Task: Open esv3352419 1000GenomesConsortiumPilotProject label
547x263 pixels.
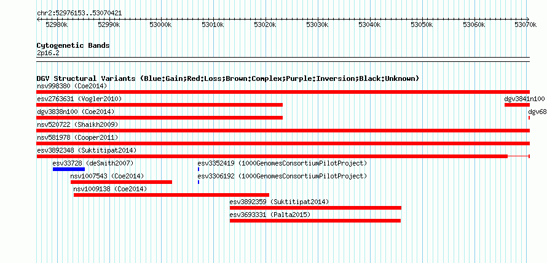Action: pos(282,163)
